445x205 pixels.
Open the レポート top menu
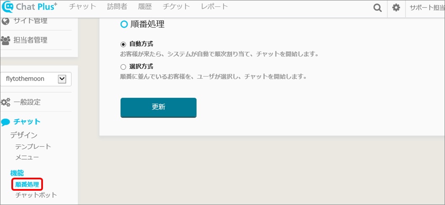coord(214,7)
